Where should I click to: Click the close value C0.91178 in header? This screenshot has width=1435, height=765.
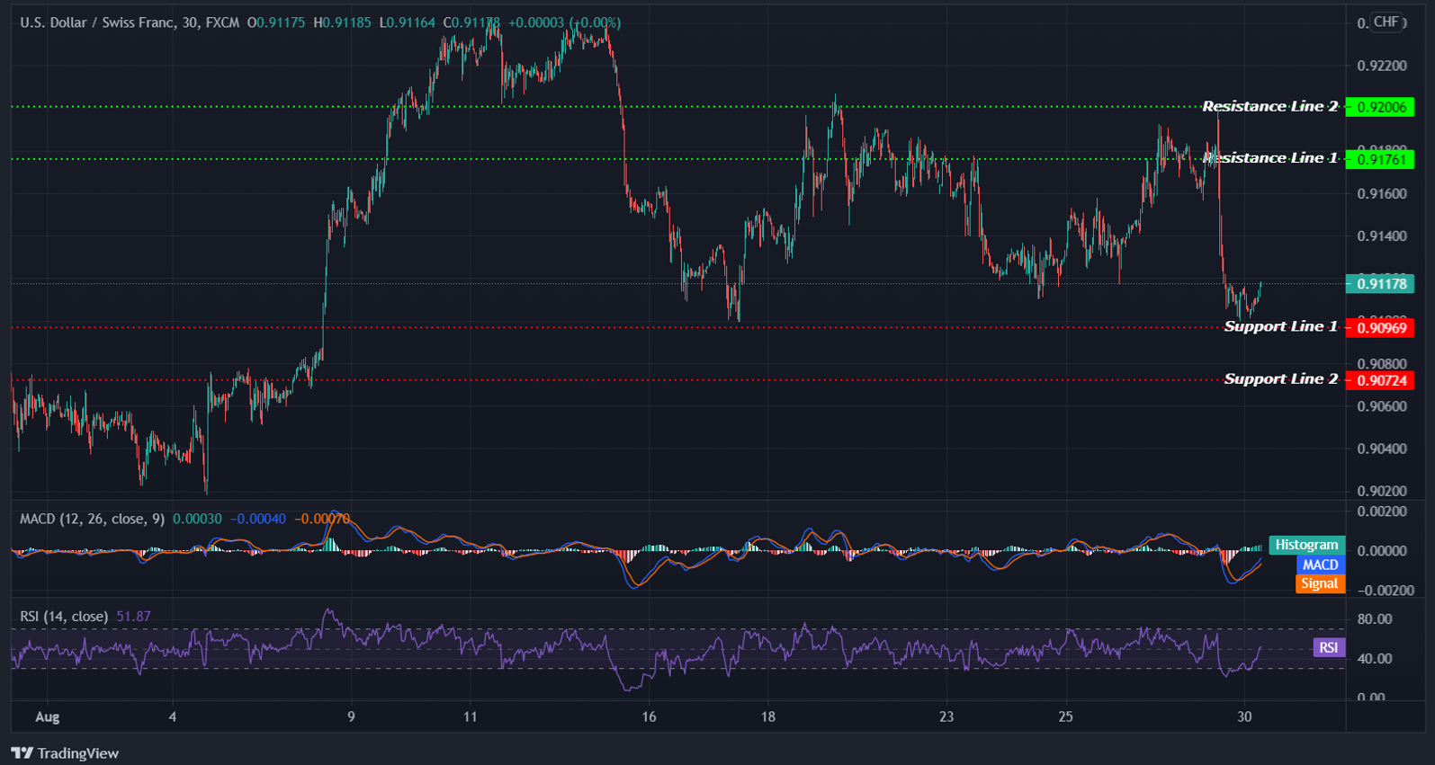(471, 22)
